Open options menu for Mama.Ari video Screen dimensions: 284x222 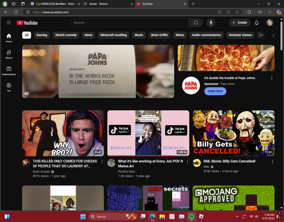[187, 161]
